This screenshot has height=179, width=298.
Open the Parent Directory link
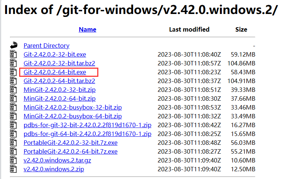[46, 46]
